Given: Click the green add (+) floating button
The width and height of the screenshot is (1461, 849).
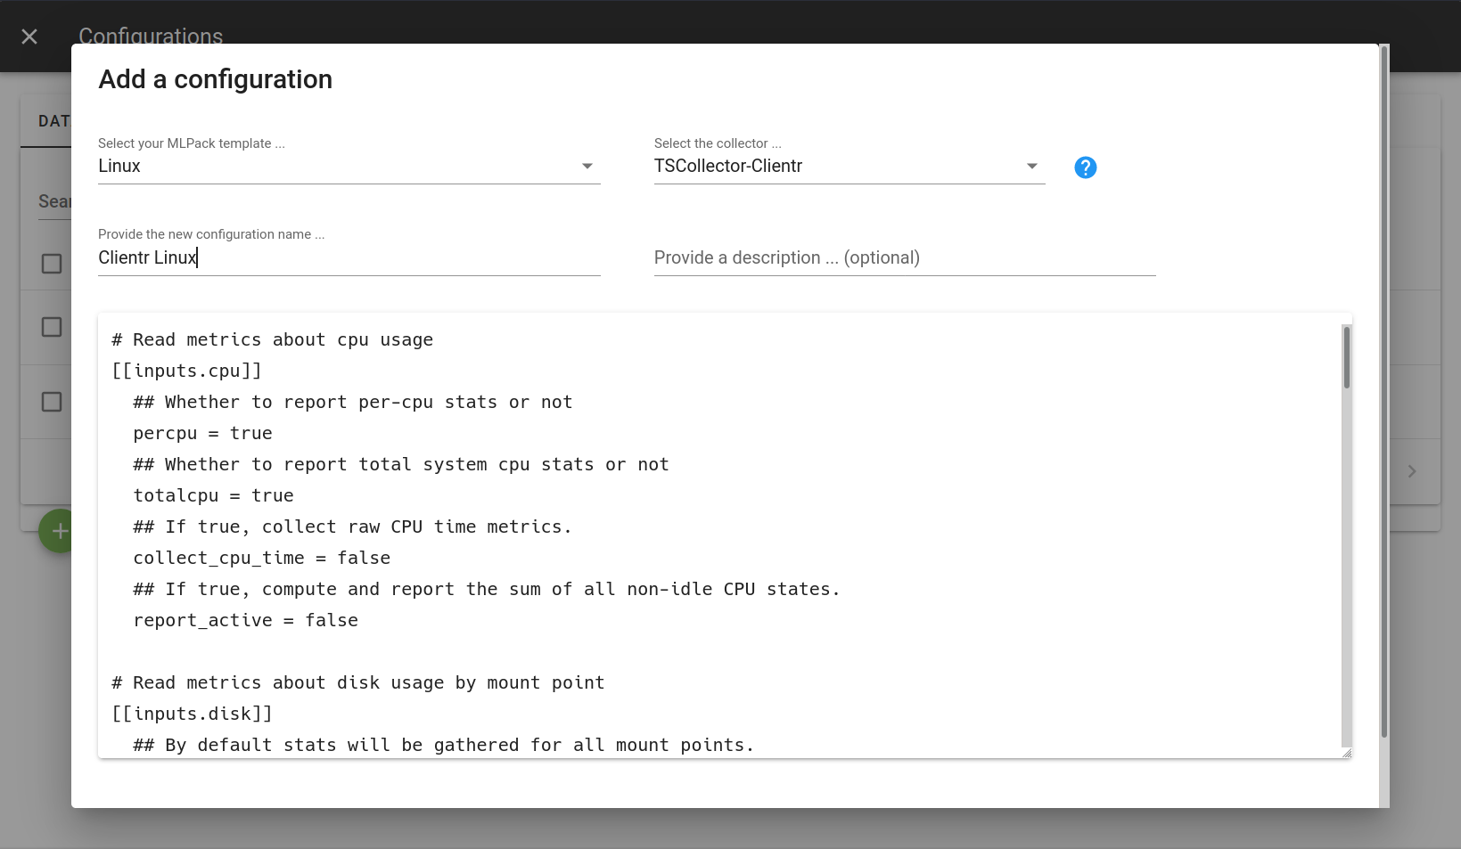Looking at the screenshot, I should 55,531.
